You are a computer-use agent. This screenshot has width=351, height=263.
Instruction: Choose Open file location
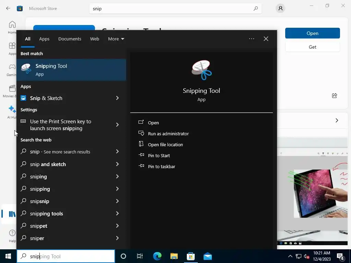pyautogui.click(x=161, y=145)
